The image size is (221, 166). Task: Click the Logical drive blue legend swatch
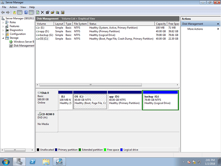122,150
